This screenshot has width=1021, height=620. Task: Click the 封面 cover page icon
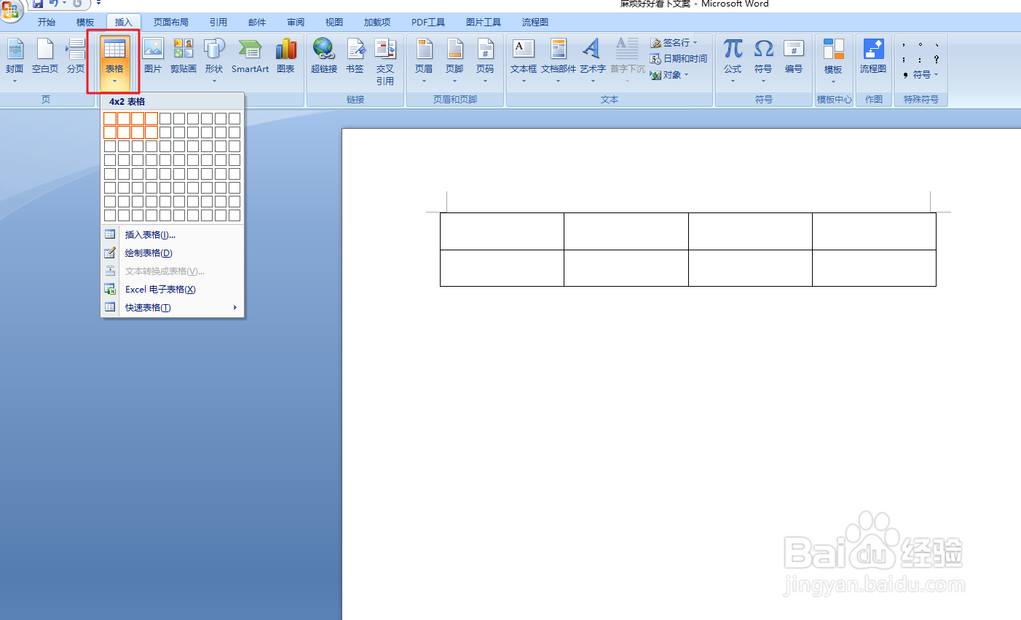(x=15, y=49)
